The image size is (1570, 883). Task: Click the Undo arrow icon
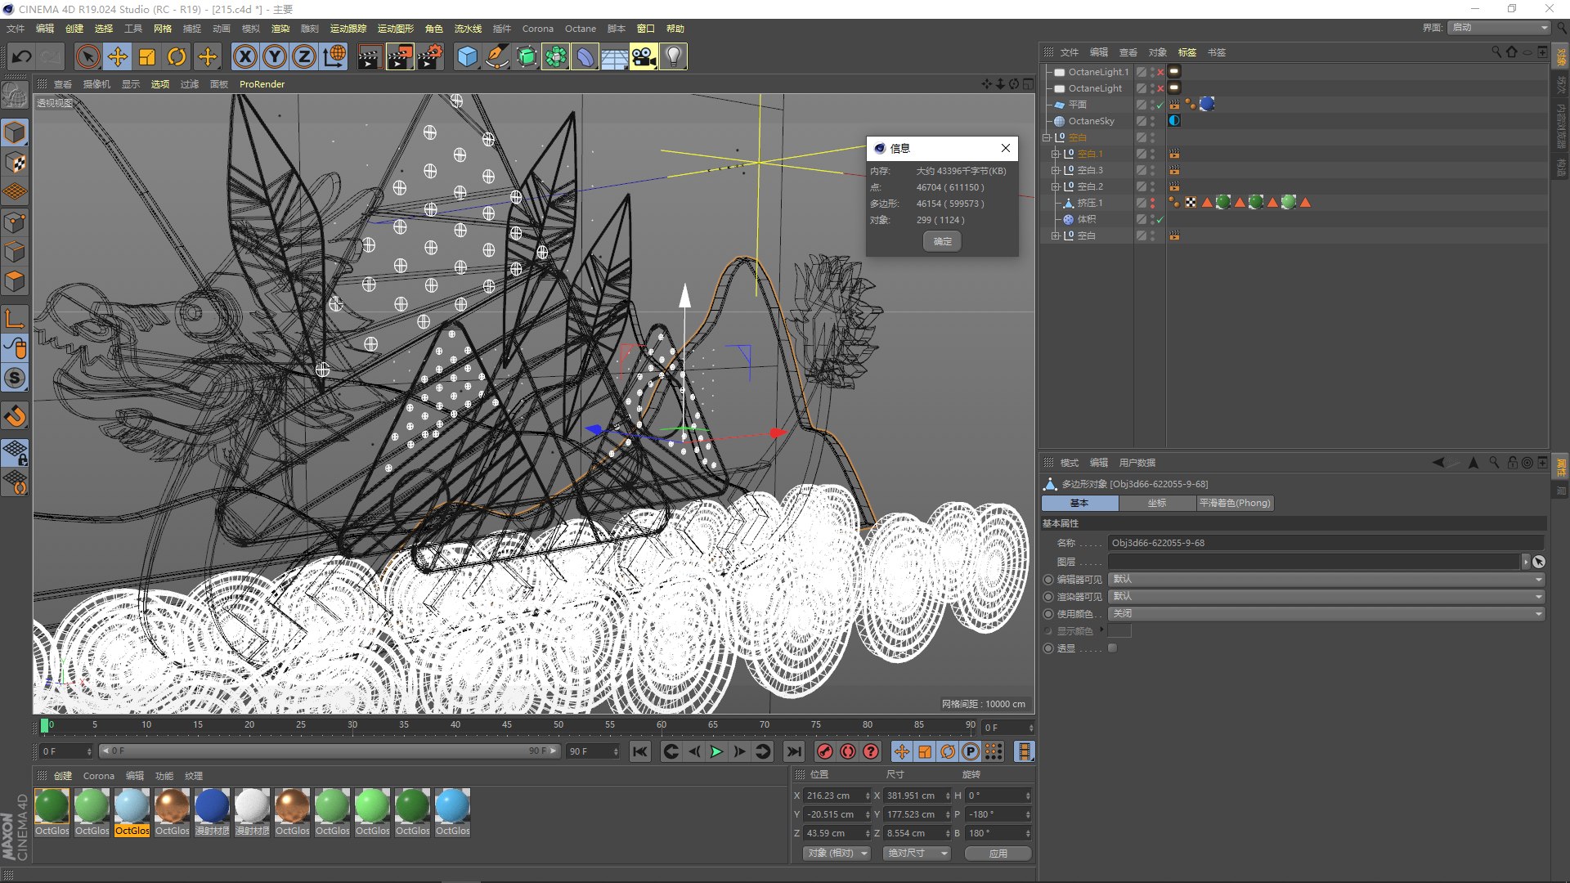[22, 56]
